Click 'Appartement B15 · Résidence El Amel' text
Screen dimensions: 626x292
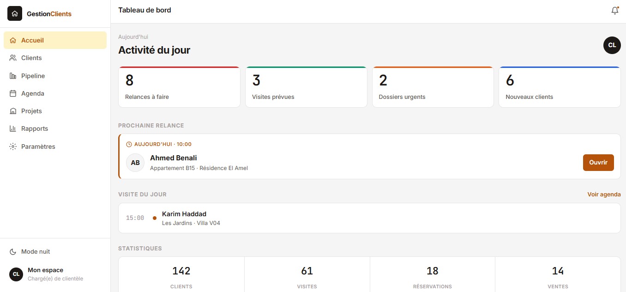pyautogui.click(x=199, y=168)
